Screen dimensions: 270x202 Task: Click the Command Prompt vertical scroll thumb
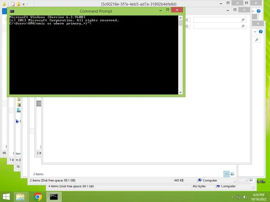180,23
